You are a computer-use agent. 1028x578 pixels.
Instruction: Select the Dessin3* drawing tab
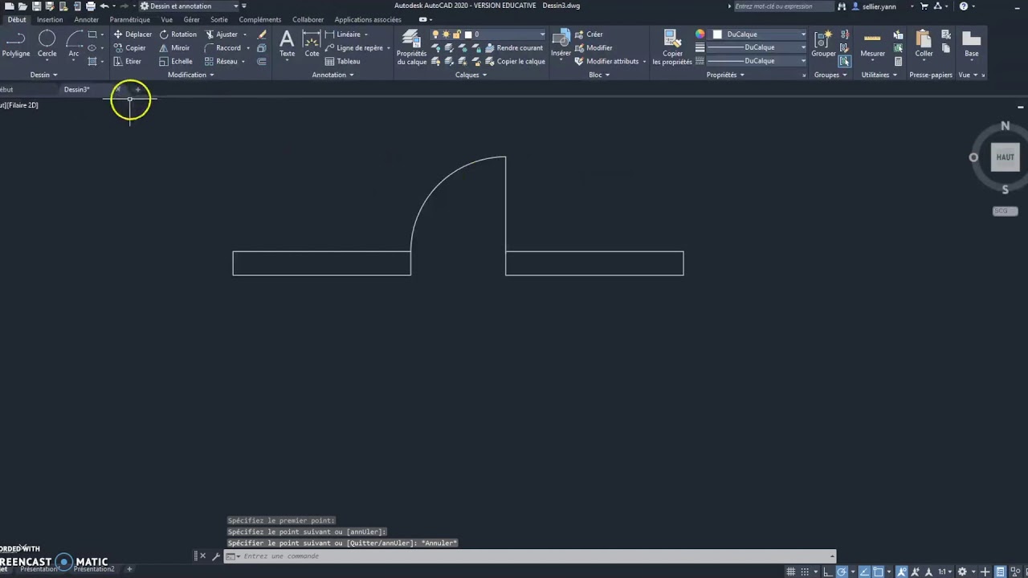coord(77,89)
